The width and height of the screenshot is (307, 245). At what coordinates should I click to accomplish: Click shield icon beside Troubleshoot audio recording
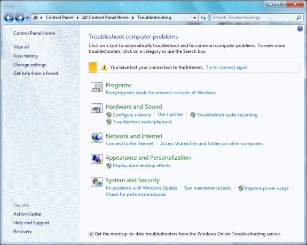pos(193,115)
